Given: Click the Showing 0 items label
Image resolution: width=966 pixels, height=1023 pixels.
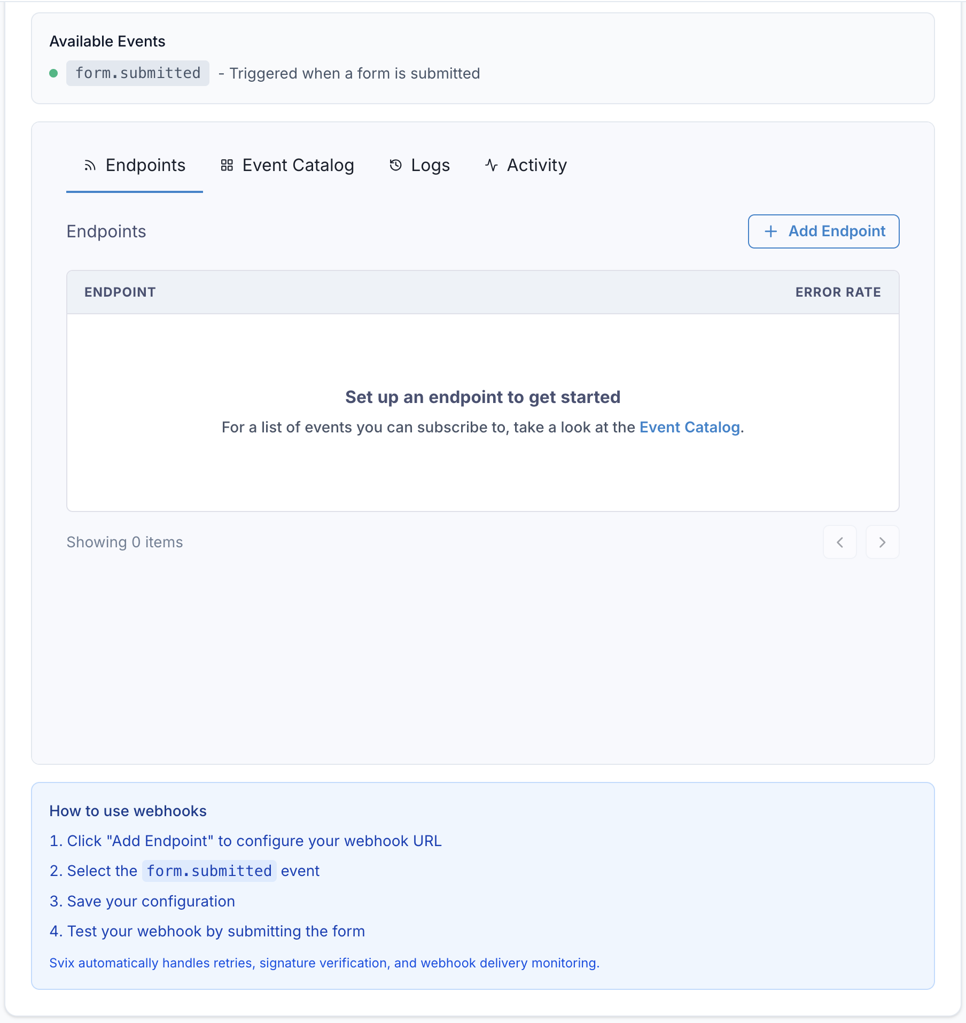Looking at the screenshot, I should pyautogui.click(x=124, y=542).
